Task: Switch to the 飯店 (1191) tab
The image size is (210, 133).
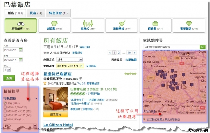Action: tap(15, 13)
